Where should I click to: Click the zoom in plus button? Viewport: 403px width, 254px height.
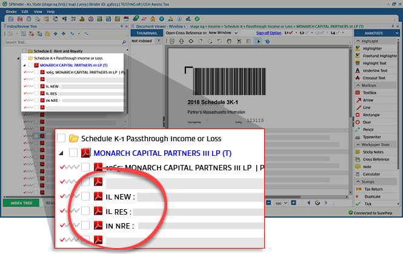(293, 203)
